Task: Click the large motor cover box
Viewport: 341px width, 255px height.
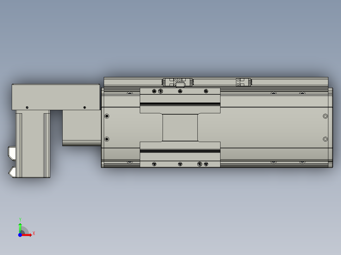Action: pos(56,96)
